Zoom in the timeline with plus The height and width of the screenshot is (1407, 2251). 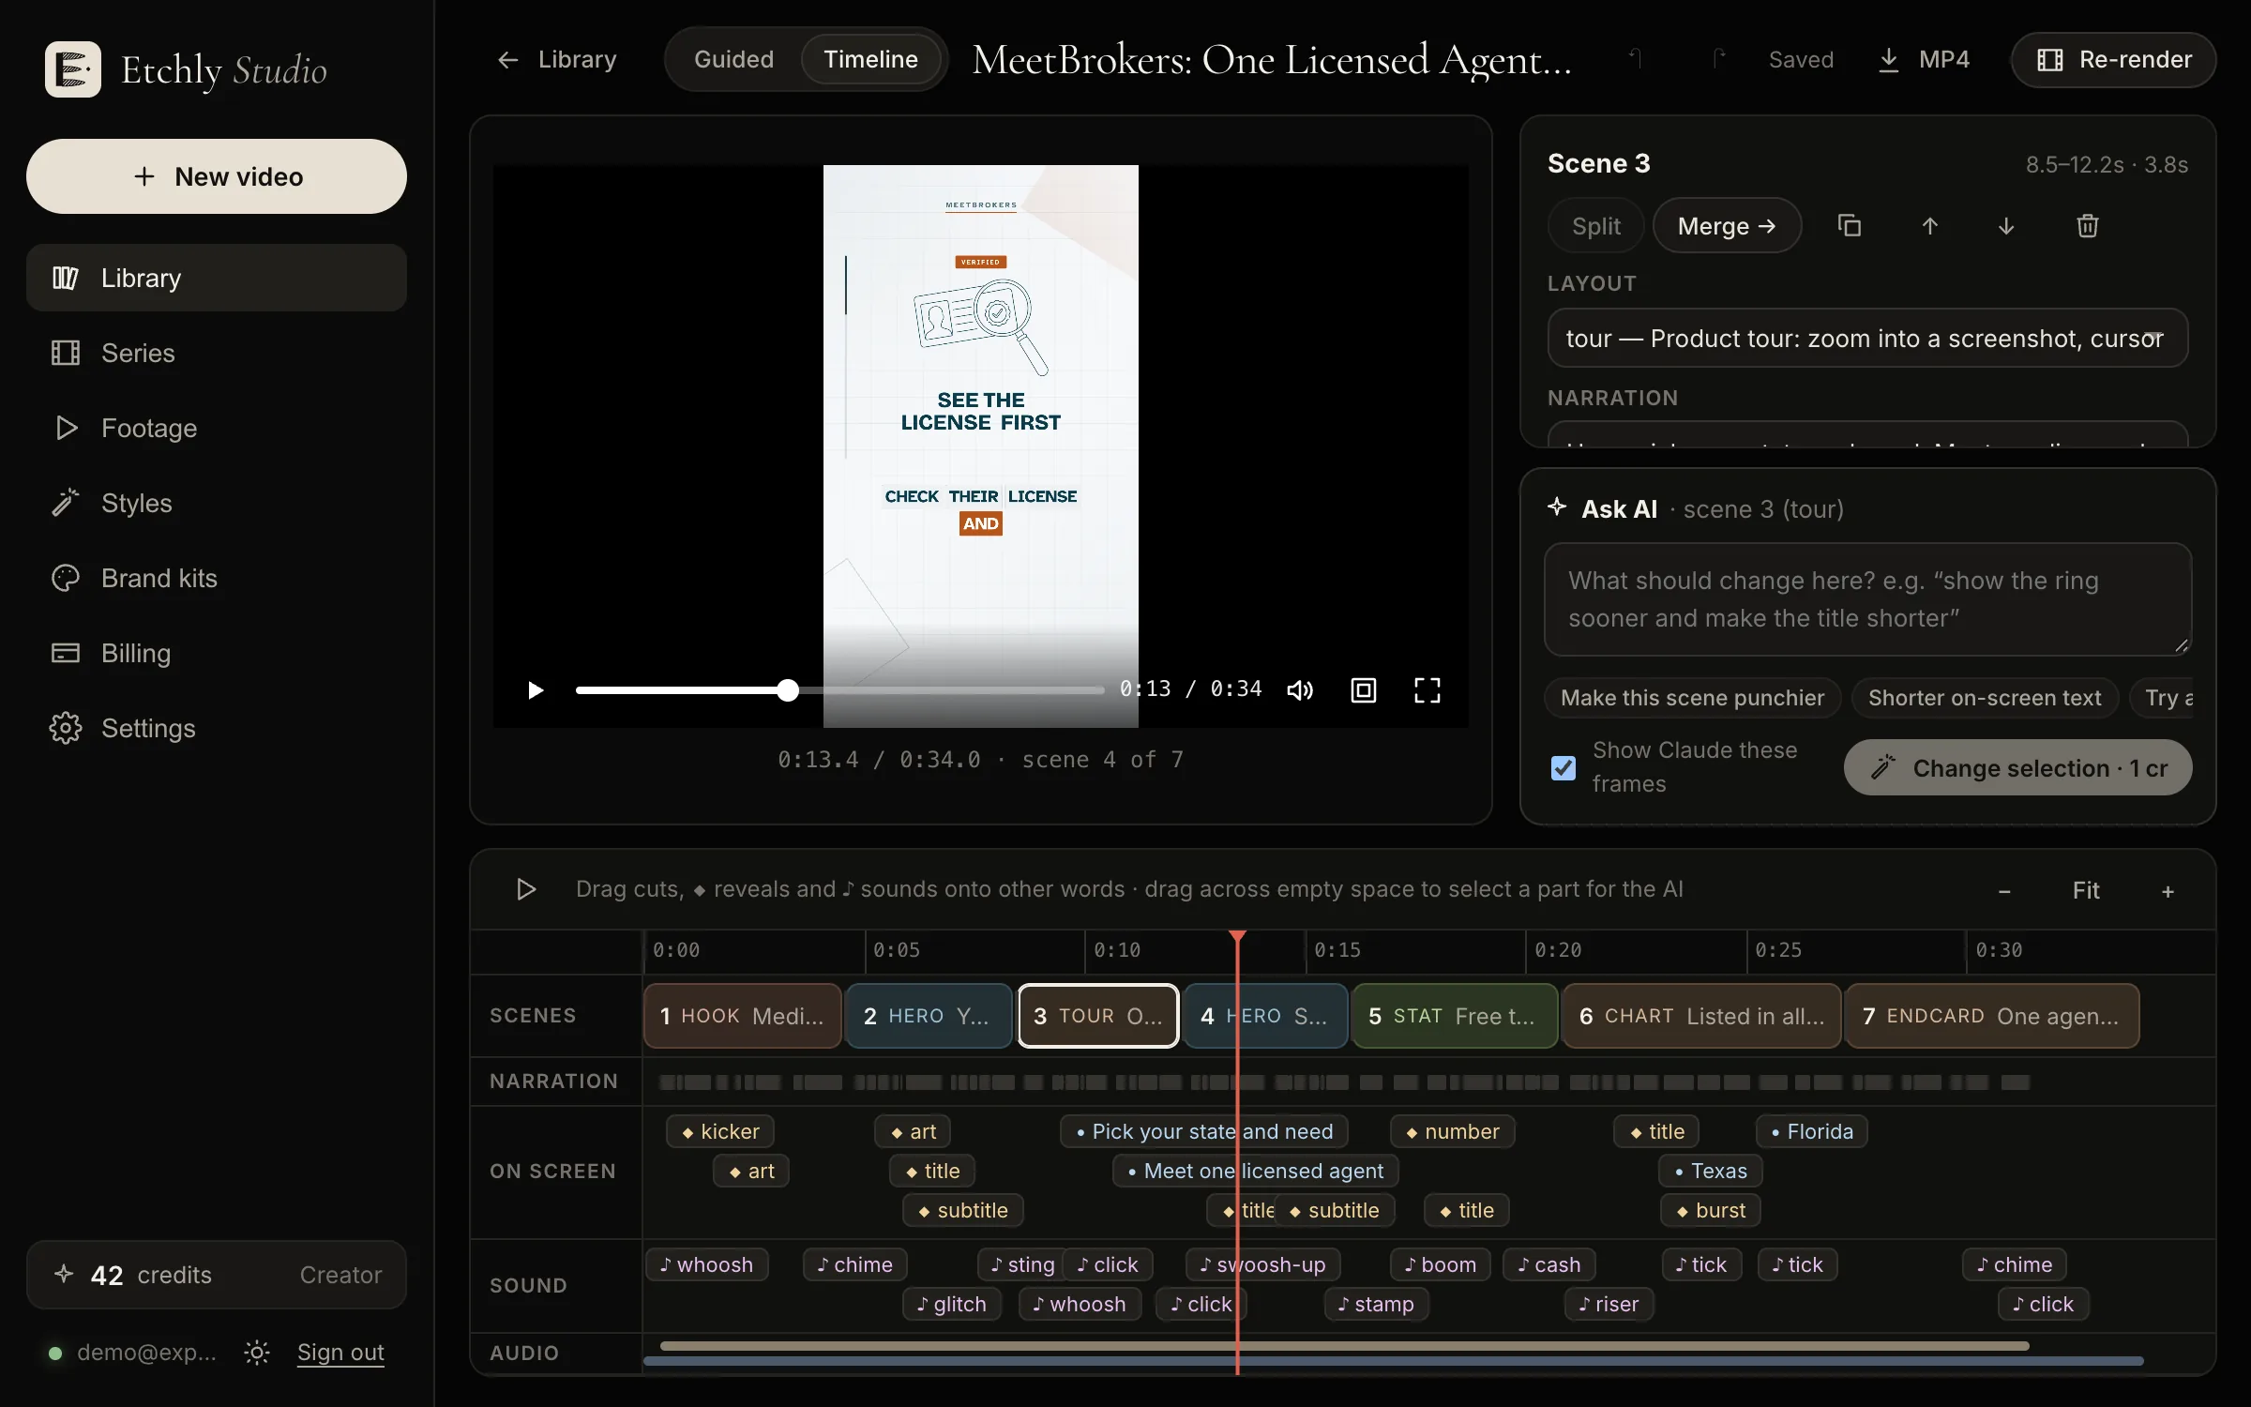pos(2168,891)
